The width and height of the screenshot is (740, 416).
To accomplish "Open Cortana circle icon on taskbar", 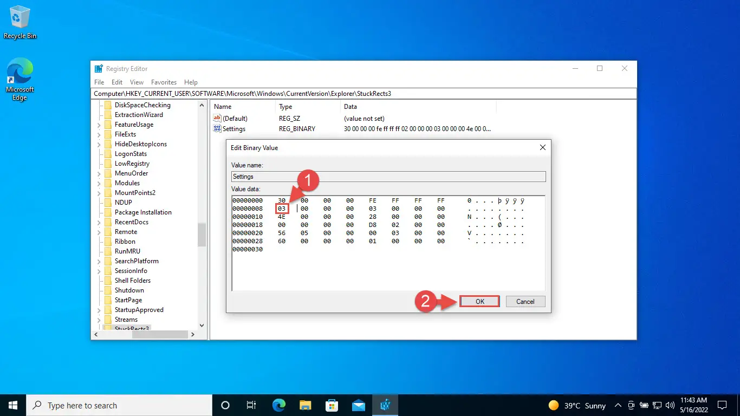I will [x=225, y=405].
